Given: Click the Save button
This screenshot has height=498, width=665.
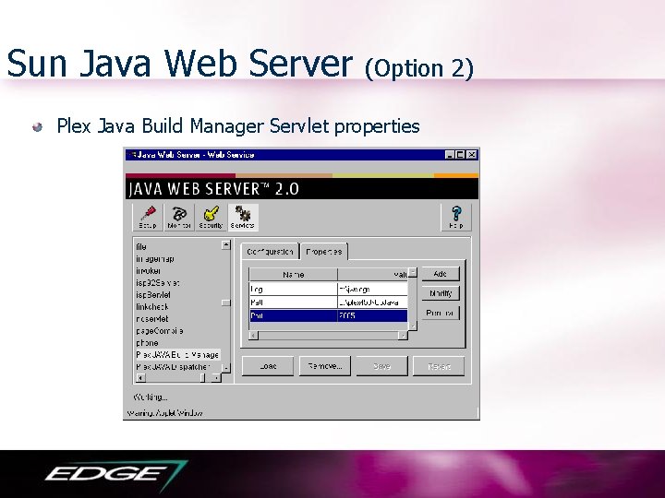Looking at the screenshot, I should (381, 366).
